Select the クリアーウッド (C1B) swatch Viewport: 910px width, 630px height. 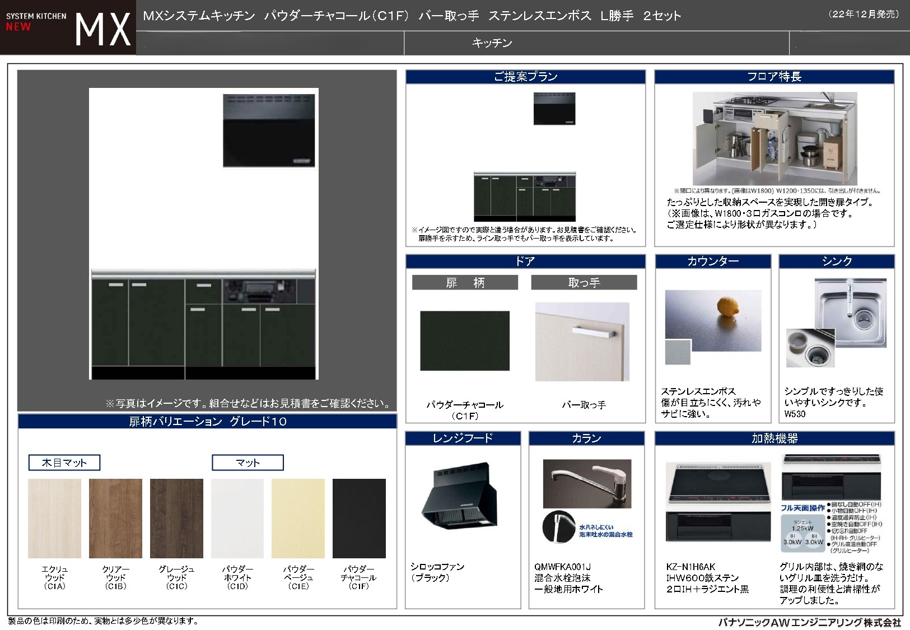(x=115, y=519)
